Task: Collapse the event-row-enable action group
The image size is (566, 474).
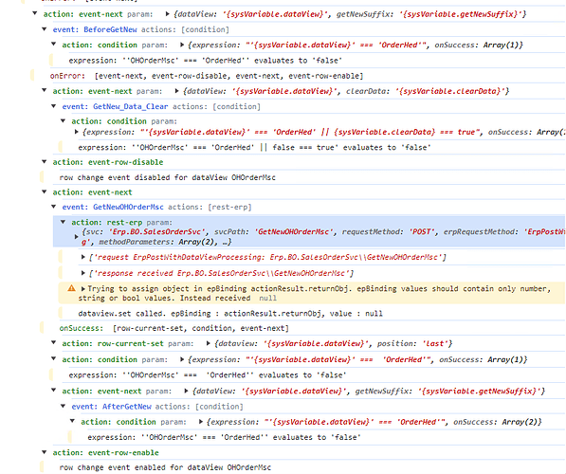Action: coord(45,452)
